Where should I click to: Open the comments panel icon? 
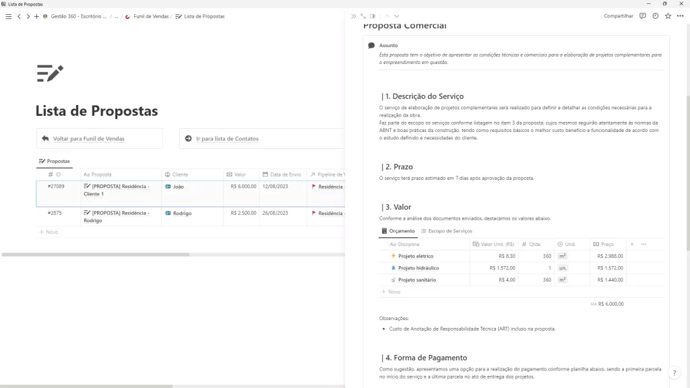point(643,16)
